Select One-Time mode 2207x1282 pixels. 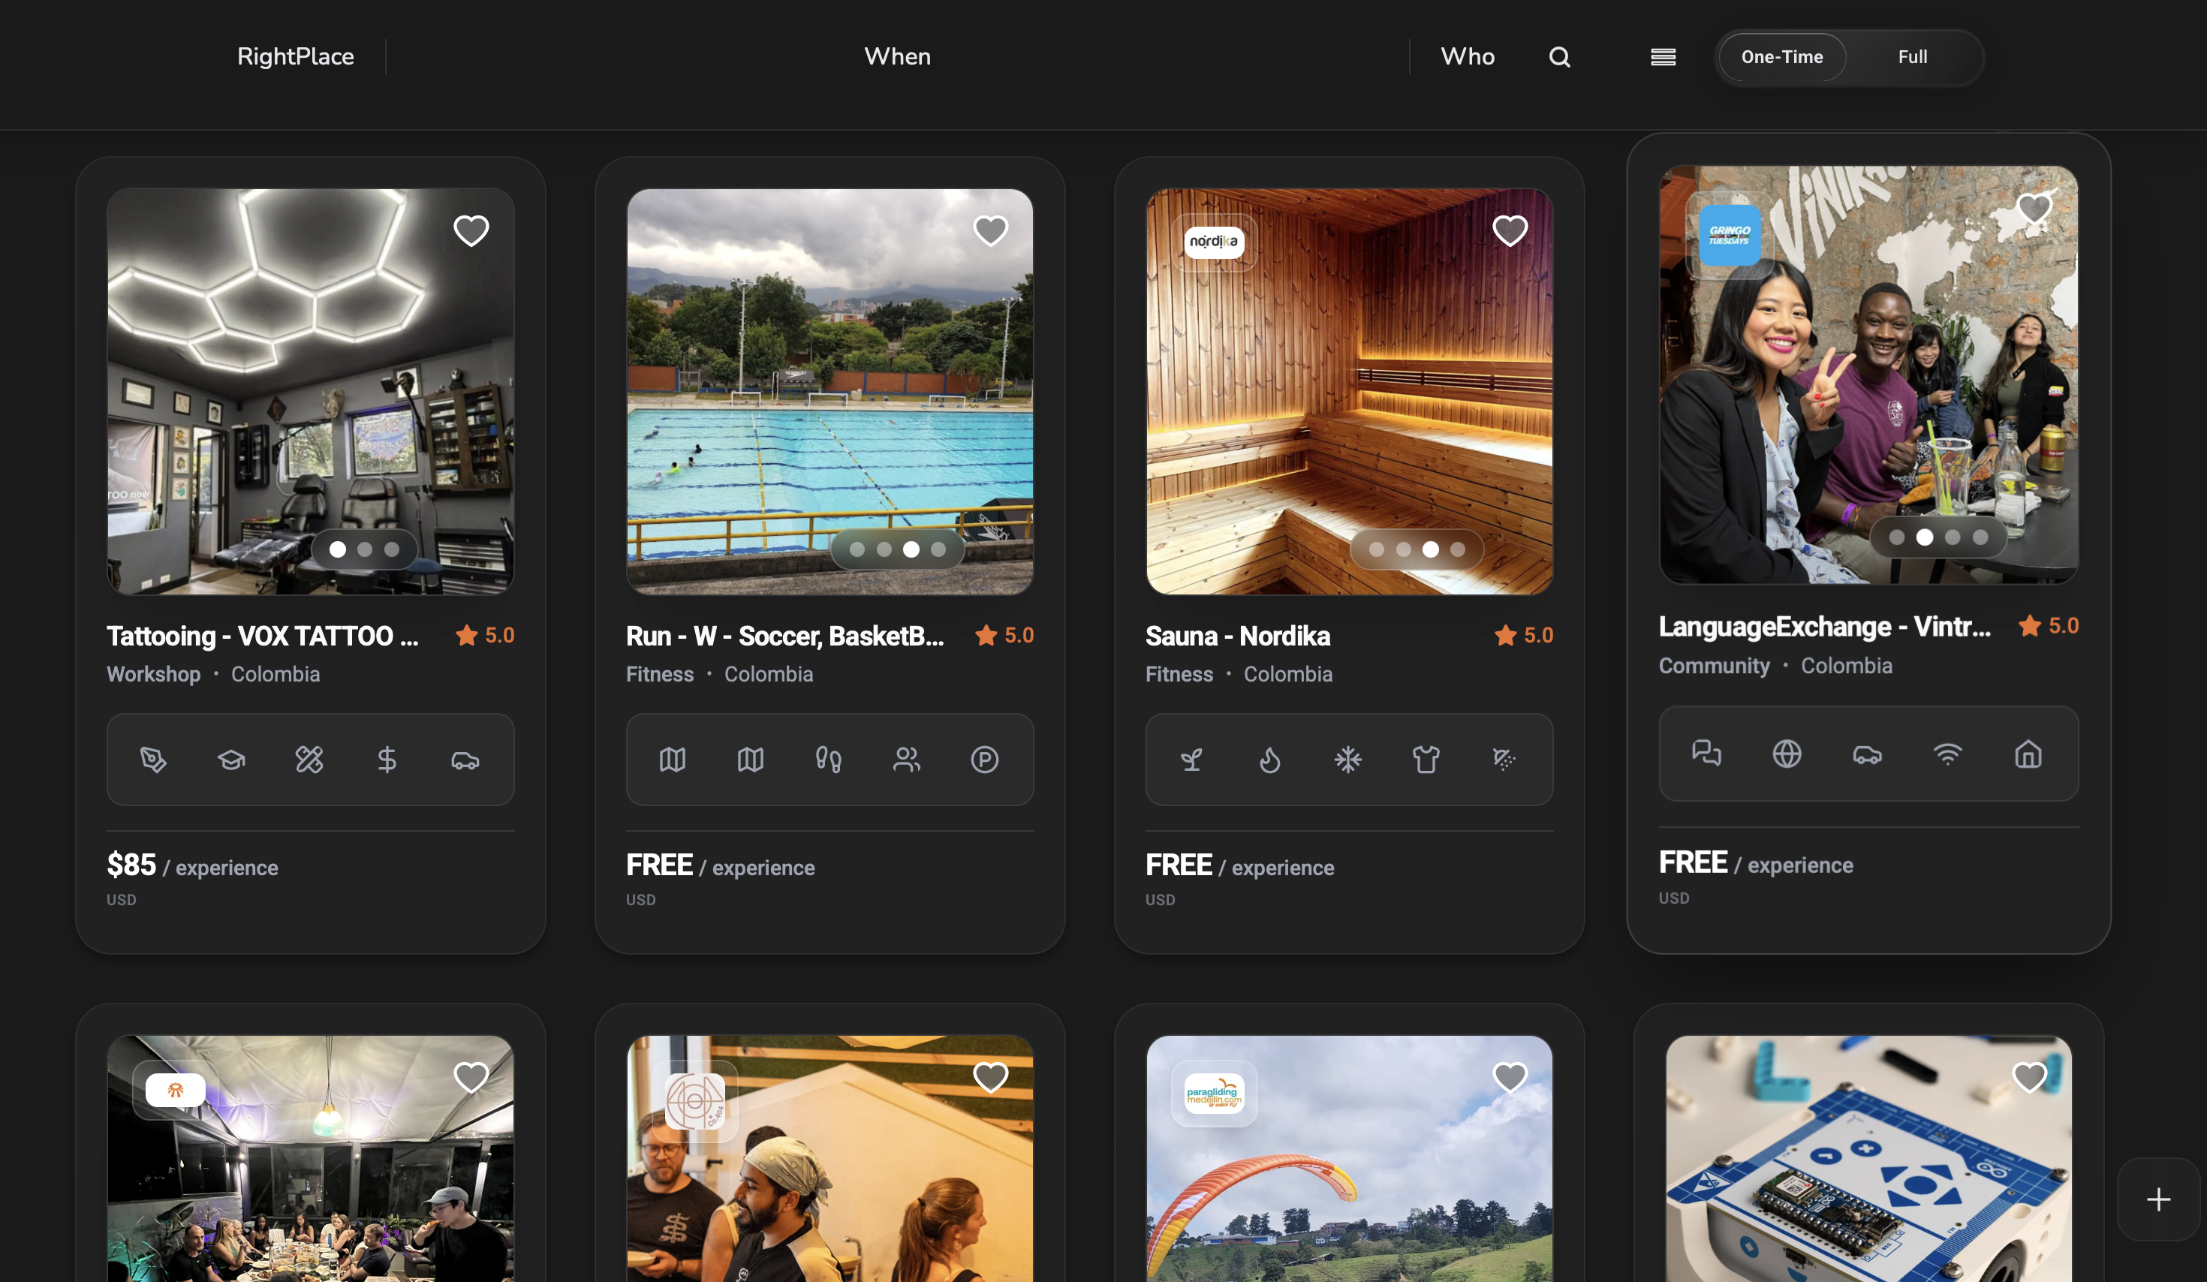pos(1781,56)
